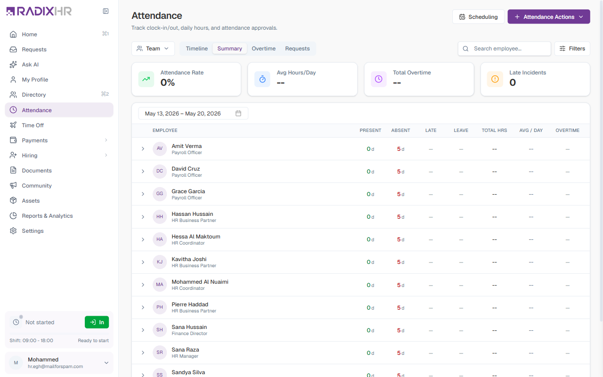Open Time Off section
Screen dimensions: 603x377
point(59,125)
